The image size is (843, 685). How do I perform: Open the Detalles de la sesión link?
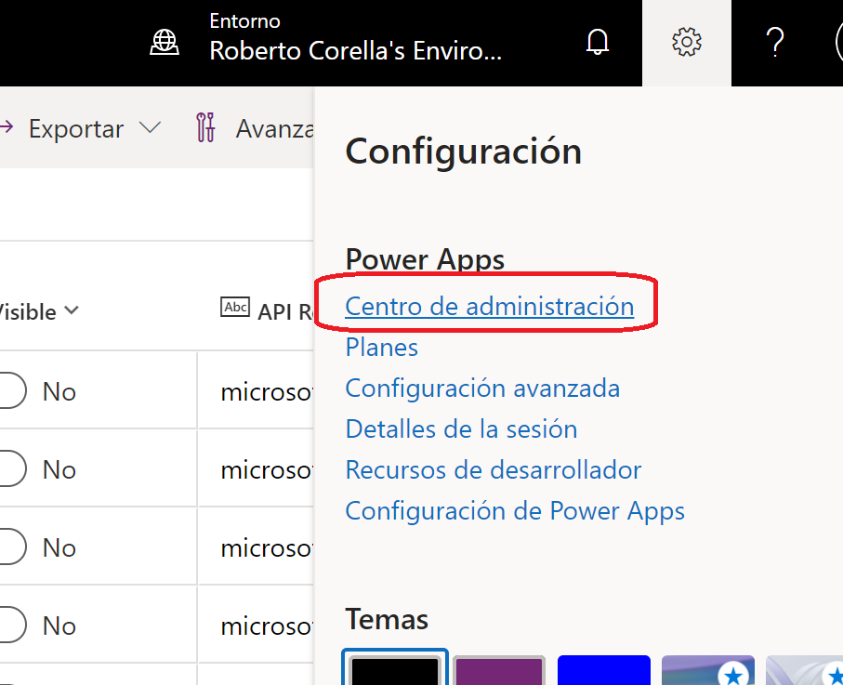tap(461, 429)
